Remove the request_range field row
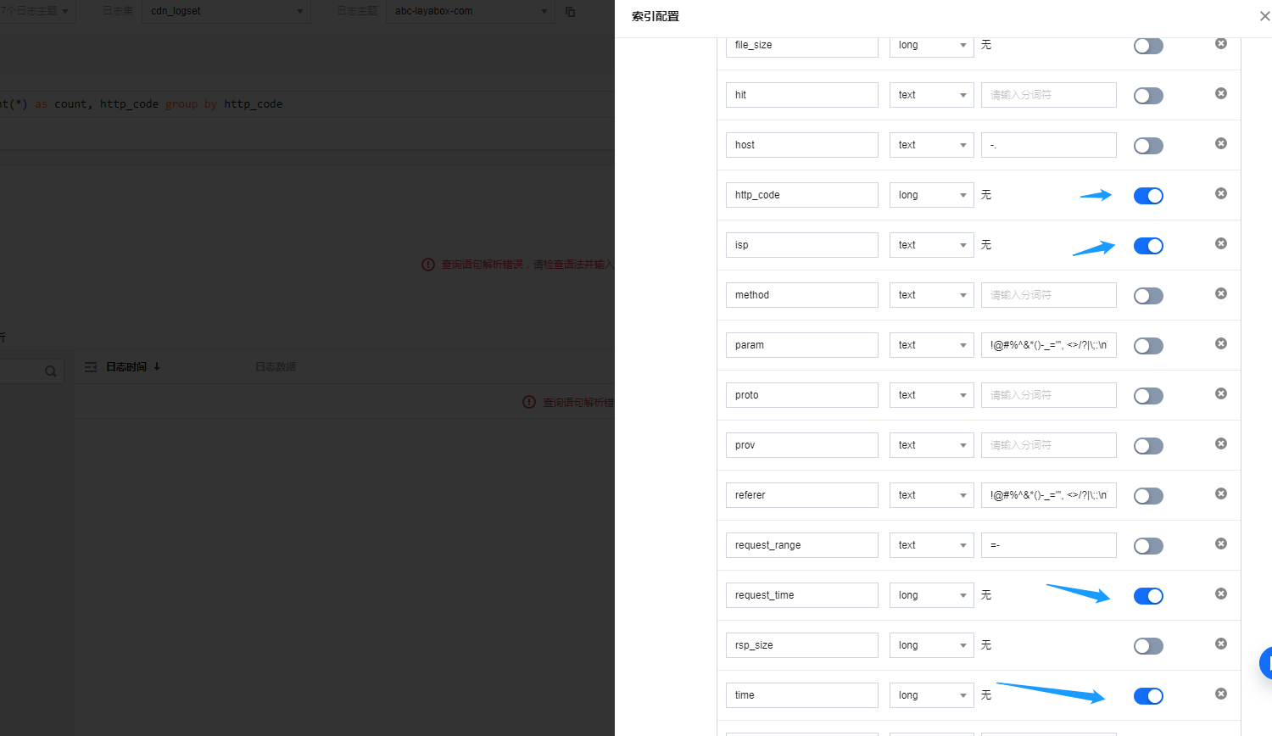The image size is (1272, 736). pos(1221,544)
